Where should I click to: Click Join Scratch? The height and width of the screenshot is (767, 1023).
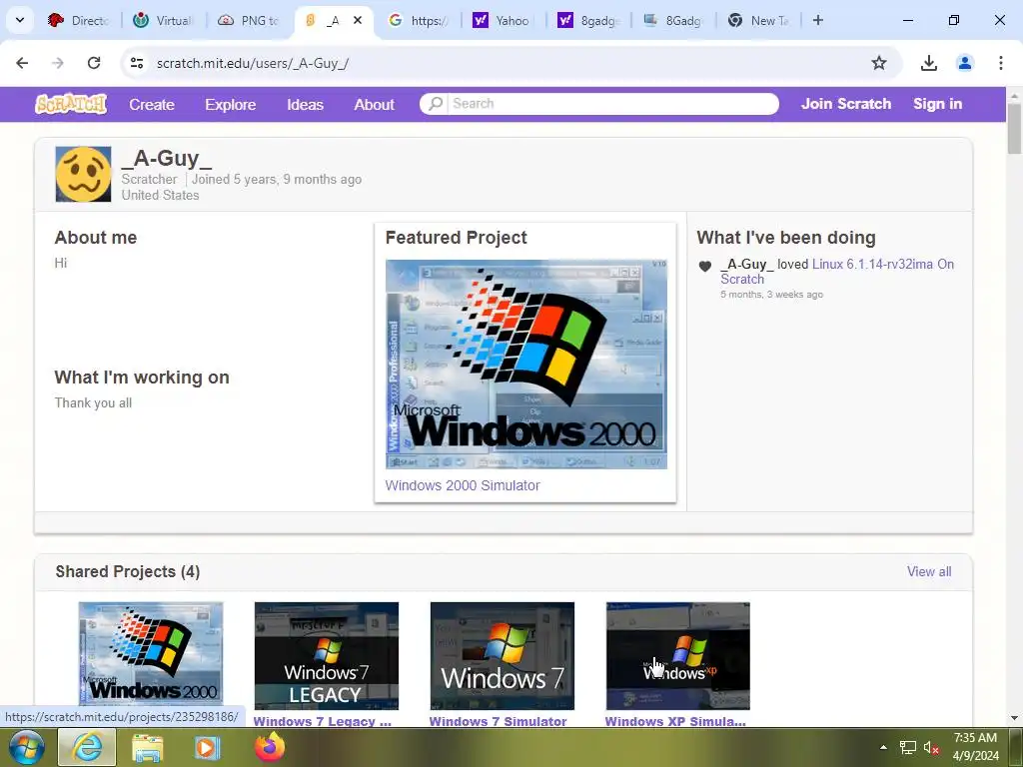pyautogui.click(x=845, y=104)
